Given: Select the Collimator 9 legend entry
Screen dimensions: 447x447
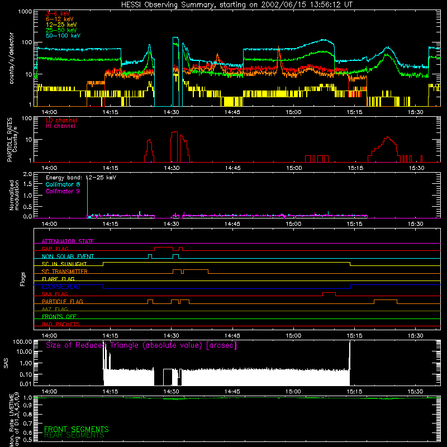Looking at the screenshot, I should pyautogui.click(x=63, y=191).
